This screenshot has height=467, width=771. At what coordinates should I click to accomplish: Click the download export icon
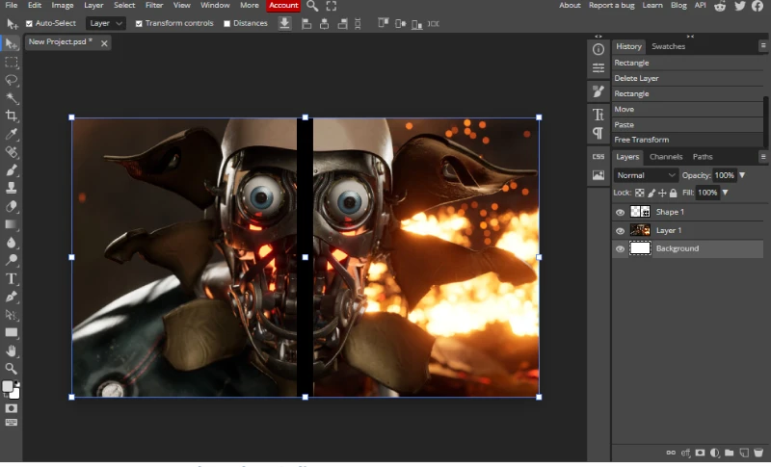tap(284, 23)
